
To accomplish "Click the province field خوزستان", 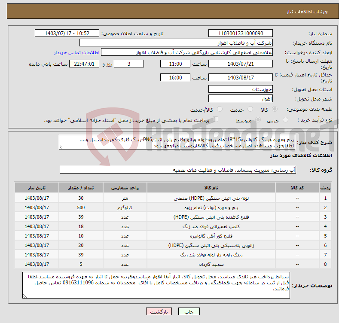I will point(241,89).
